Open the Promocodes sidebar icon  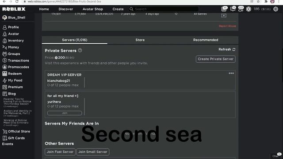[x=5, y=67]
